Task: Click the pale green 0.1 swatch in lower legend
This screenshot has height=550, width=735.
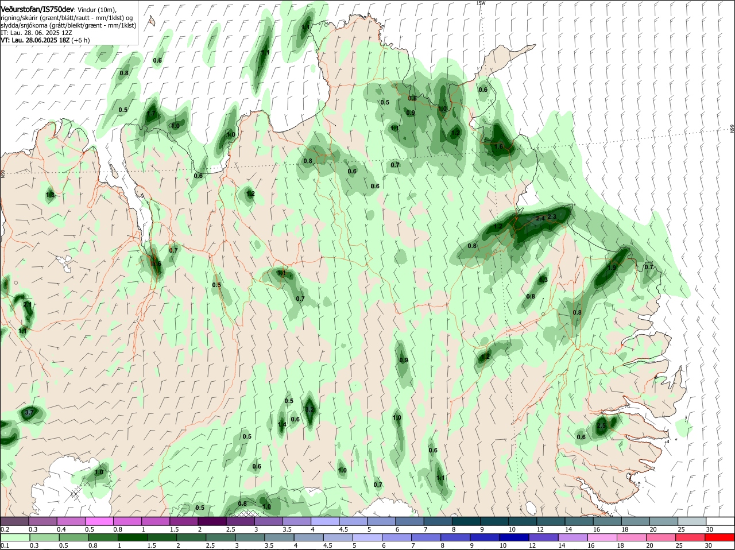Action: [15, 537]
